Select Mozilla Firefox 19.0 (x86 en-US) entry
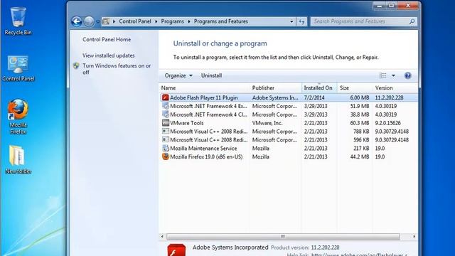This screenshot has width=455, height=256. click(206, 156)
